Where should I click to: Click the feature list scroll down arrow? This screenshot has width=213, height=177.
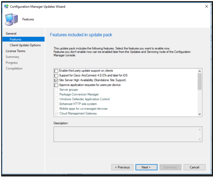click(199, 114)
